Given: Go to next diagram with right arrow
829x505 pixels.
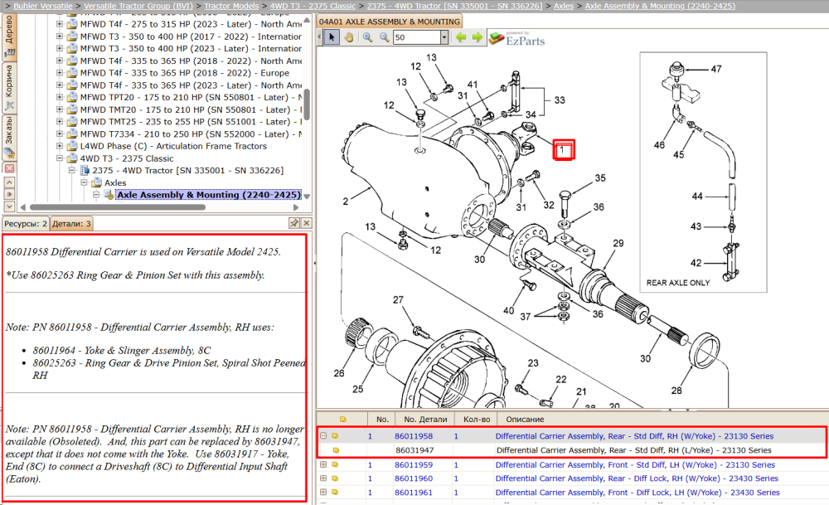Looking at the screenshot, I should (x=477, y=37).
